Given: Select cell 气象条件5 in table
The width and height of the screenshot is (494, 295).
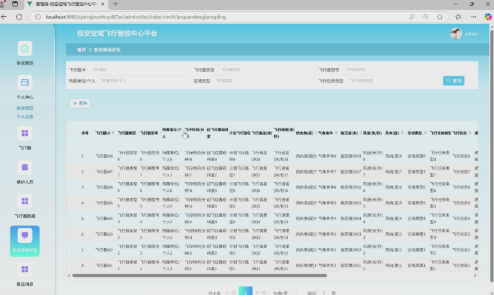Looking at the screenshot, I should (327, 203).
